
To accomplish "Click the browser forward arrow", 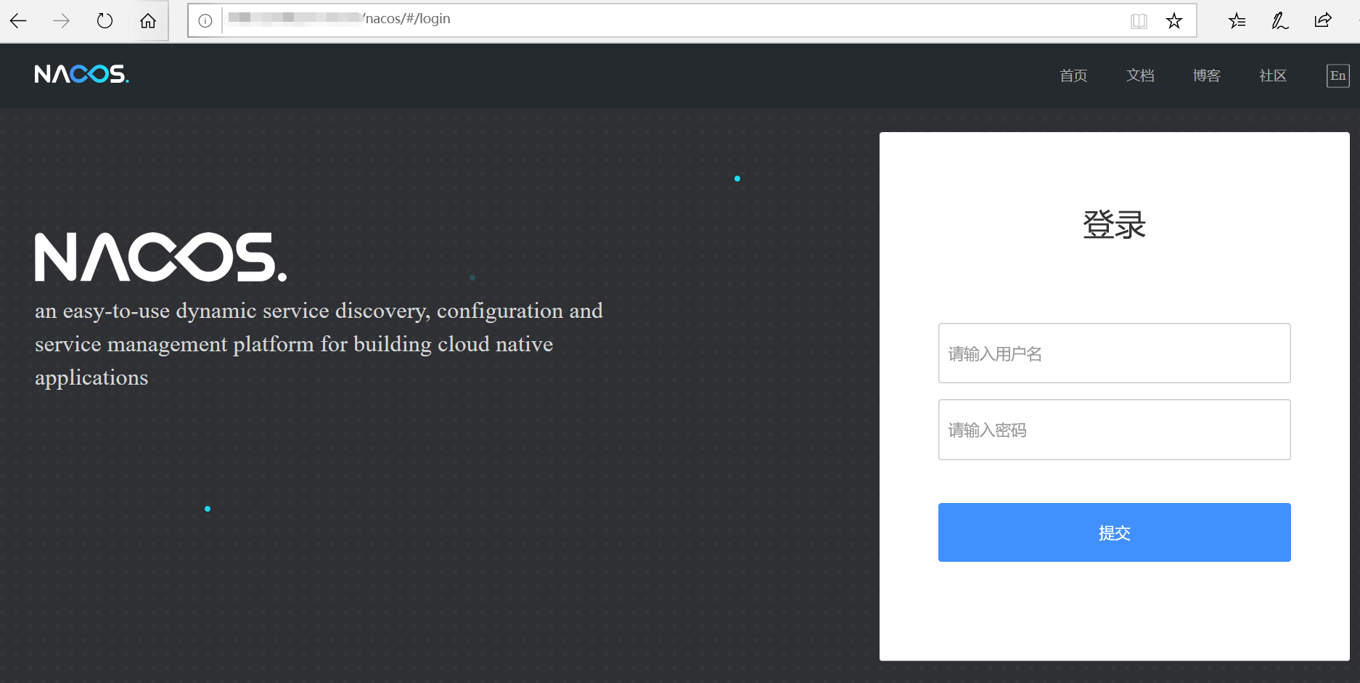I will click(x=62, y=20).
